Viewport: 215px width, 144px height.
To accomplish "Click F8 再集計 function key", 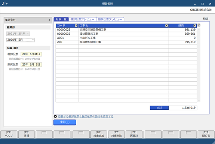I will (x=134, y=134).
